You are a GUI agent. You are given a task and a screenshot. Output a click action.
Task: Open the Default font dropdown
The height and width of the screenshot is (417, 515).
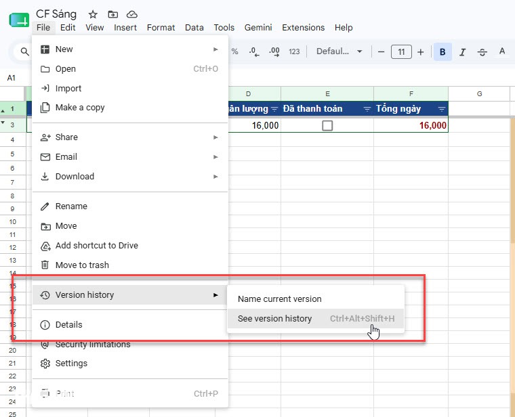pos(339,51)
